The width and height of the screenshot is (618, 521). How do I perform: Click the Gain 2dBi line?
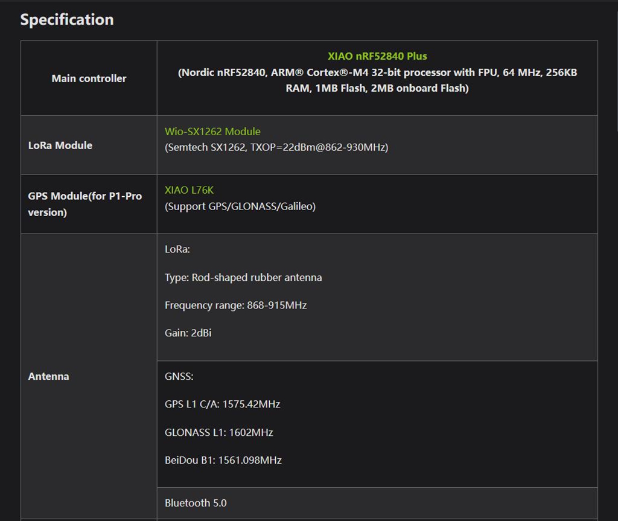188,333
